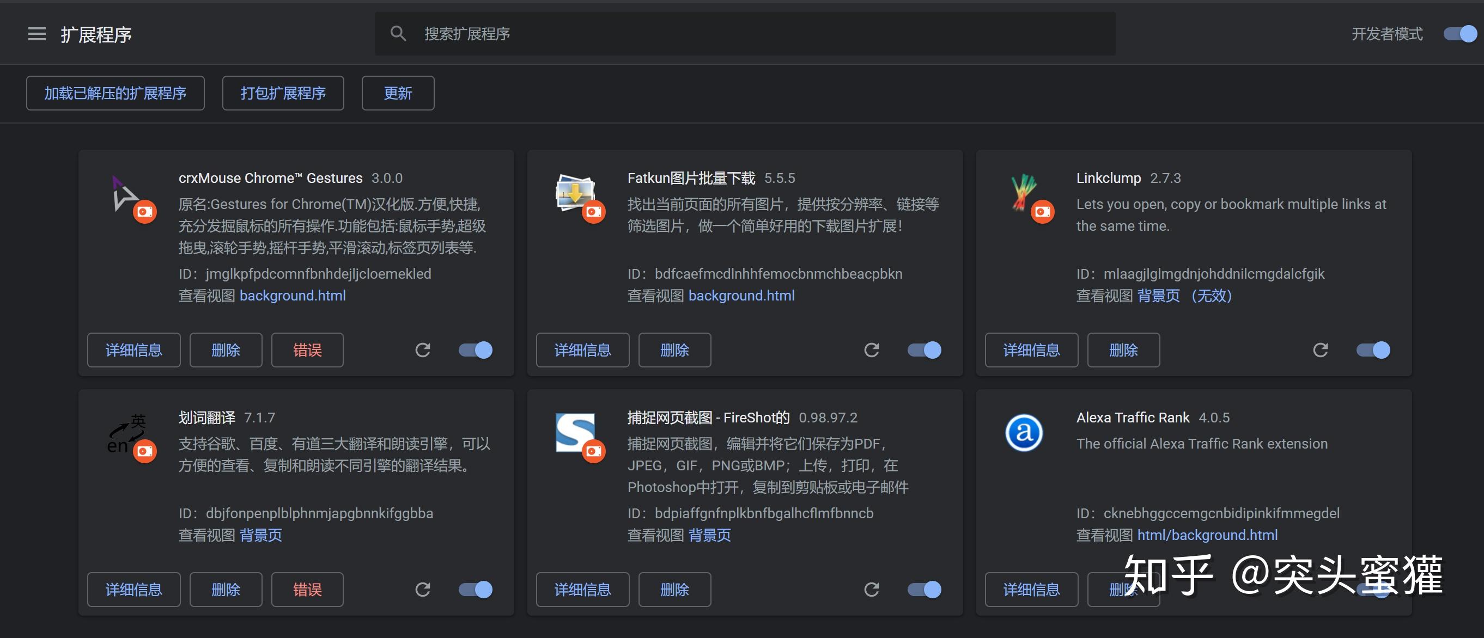Disable the Fatkun extension
Image resolution: width=1484 pixels, height=638 pixels.
click(x=924, y=350)
